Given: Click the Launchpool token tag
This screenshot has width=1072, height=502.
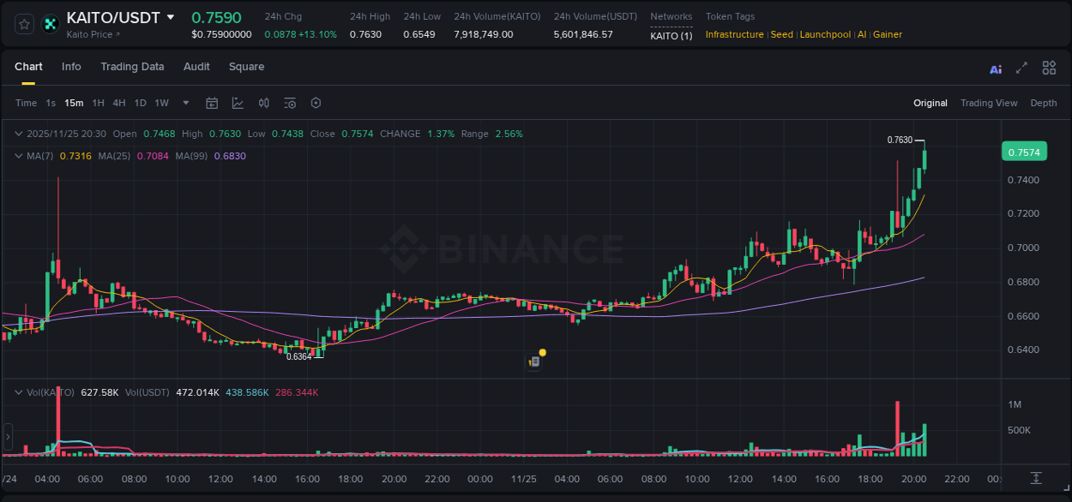Looking at the screenshot, I should click(x=825, y=34).
